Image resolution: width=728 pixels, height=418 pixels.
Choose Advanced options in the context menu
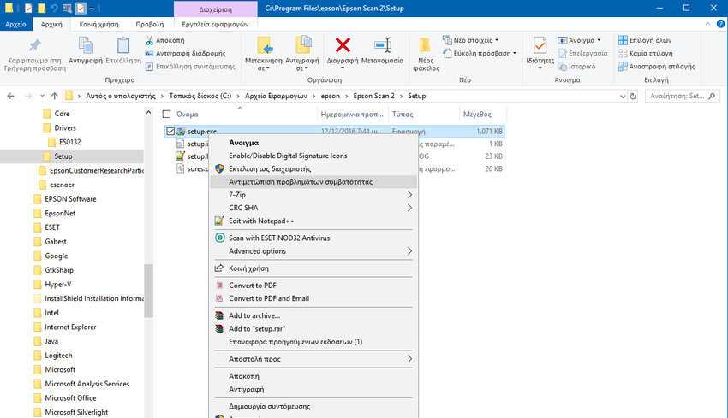313,251
